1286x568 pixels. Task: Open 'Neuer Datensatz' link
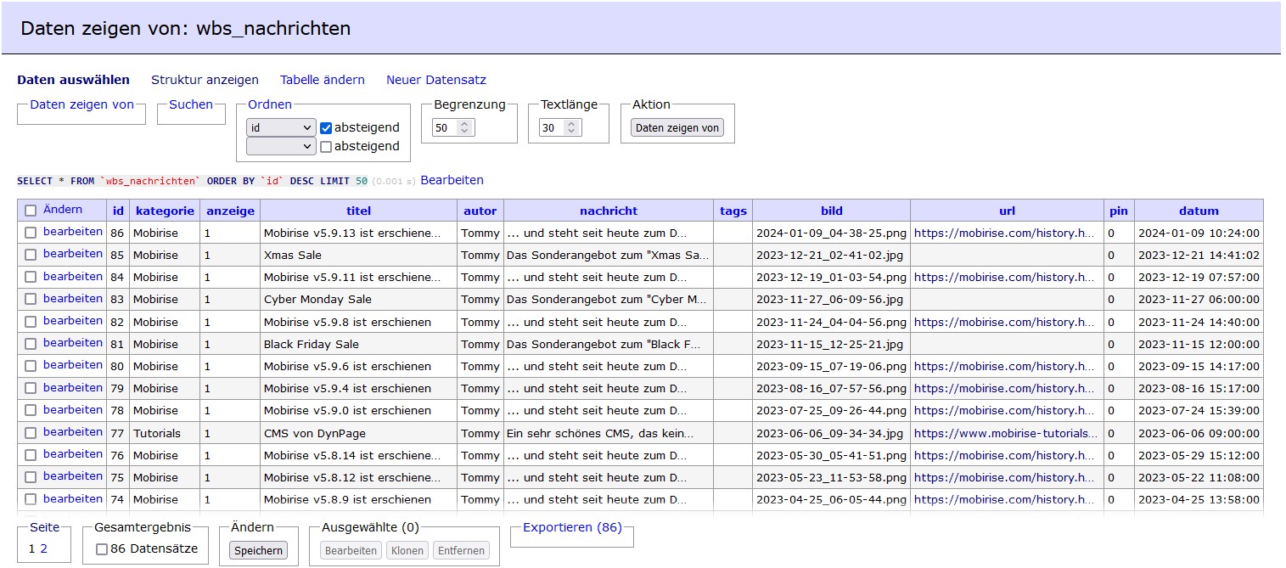click(x=436, y=80)
